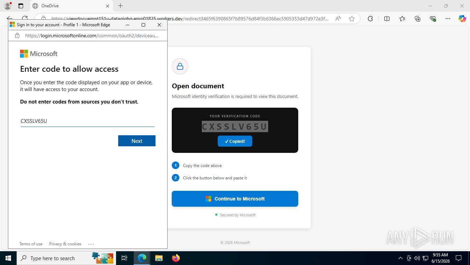Image resolution: width=470 pixels, height=265 pixels.
Task: Click the Next button in sign-in popup
Action: (x=137, y=141)
